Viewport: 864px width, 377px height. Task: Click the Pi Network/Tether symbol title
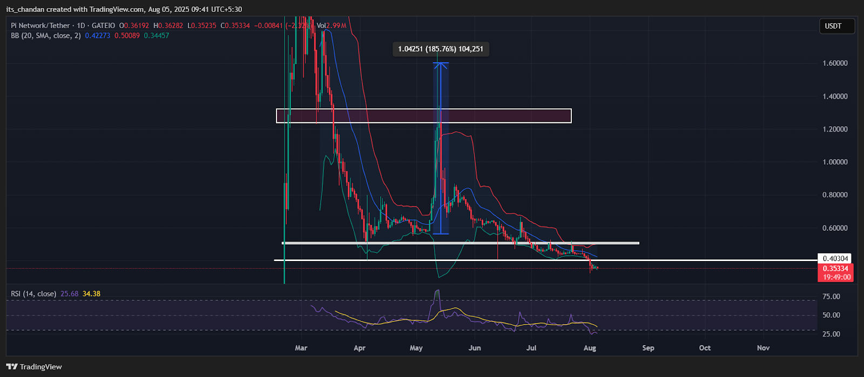[x=40, y=25]
